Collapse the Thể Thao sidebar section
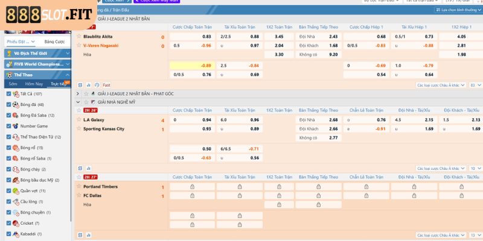This screenshot has height=241, width=483. [35, 75]
